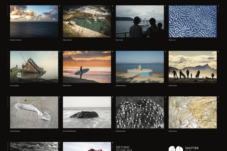Click the Corinne Whitehouse caption
227x151 pixels.
coord(69,131)
